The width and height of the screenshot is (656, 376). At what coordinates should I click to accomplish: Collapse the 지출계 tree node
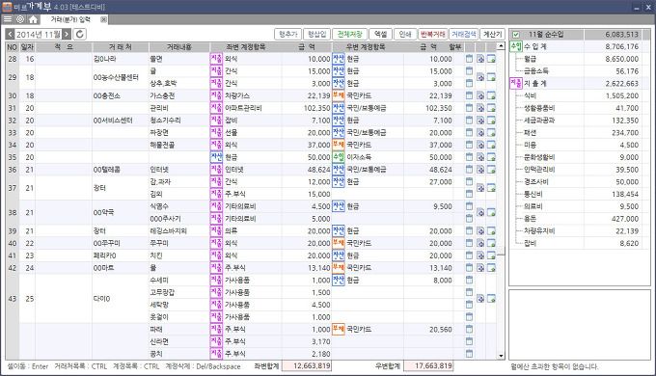(x=516, y=84)
